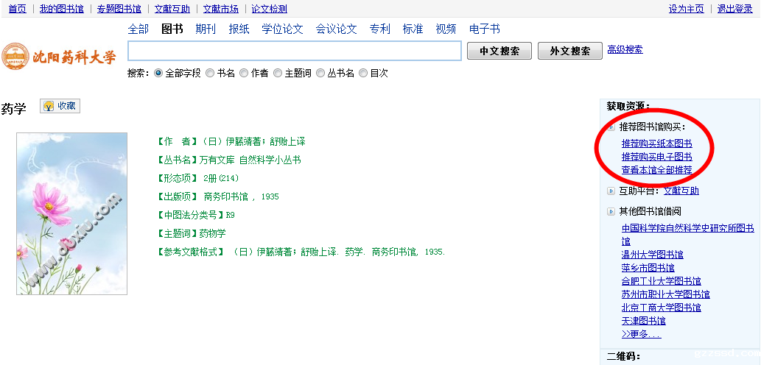Select the 书名 search radio button
The height and width of the screenshot is (365, 761).
(x=210, y=74)
